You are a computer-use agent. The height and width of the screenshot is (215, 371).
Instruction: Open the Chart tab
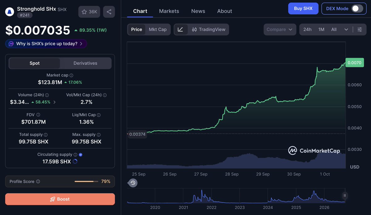(140, 11)
